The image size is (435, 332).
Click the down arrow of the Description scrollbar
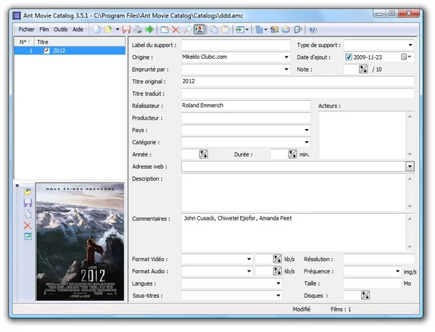pyautogui.click(x=410, y=207)
